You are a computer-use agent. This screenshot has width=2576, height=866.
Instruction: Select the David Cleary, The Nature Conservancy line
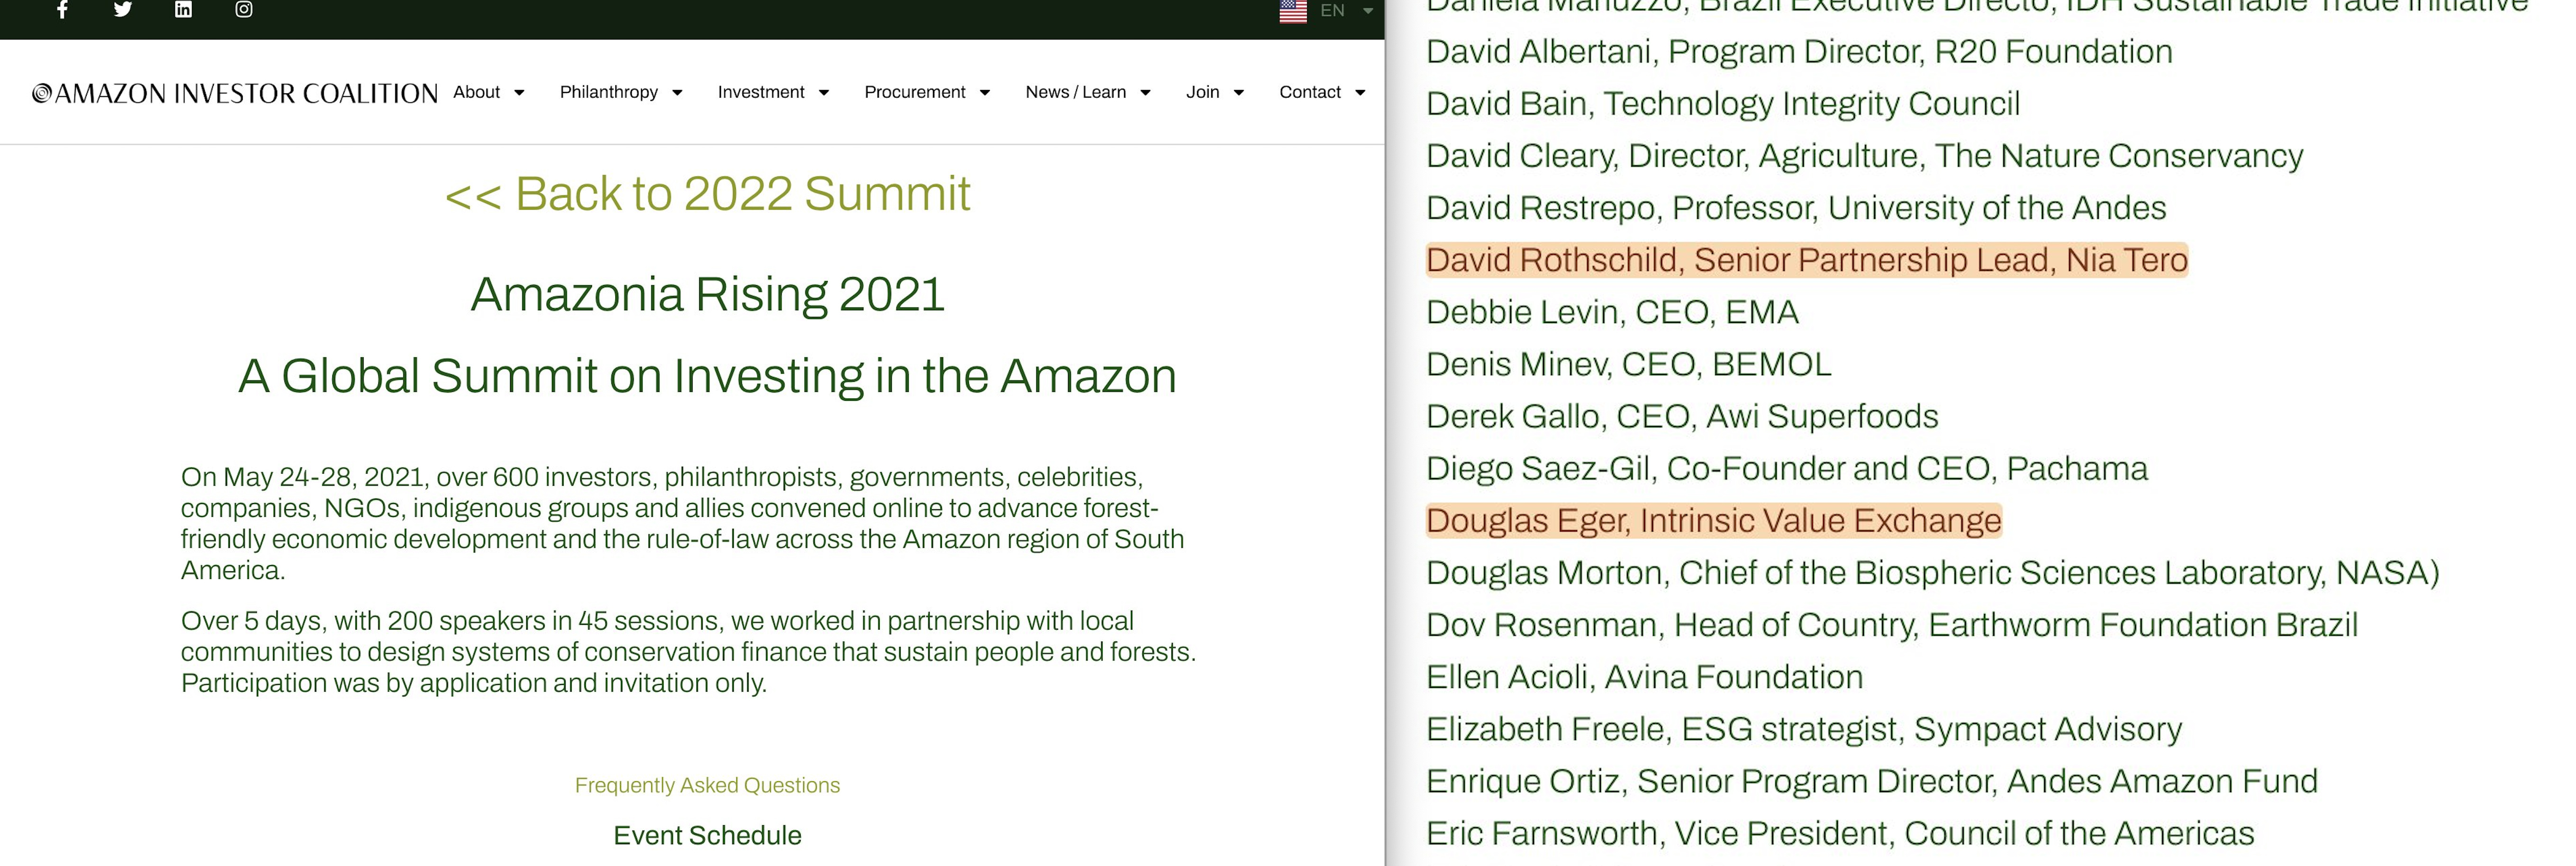pos(1864,156)
